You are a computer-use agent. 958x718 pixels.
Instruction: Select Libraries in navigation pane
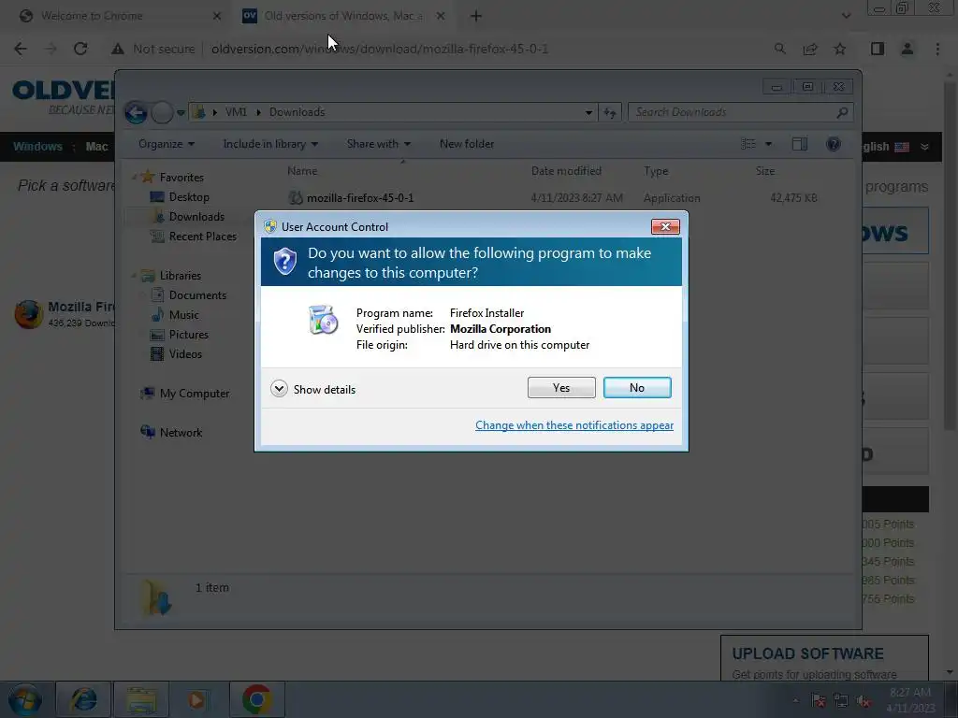click(x=181, y=276)
